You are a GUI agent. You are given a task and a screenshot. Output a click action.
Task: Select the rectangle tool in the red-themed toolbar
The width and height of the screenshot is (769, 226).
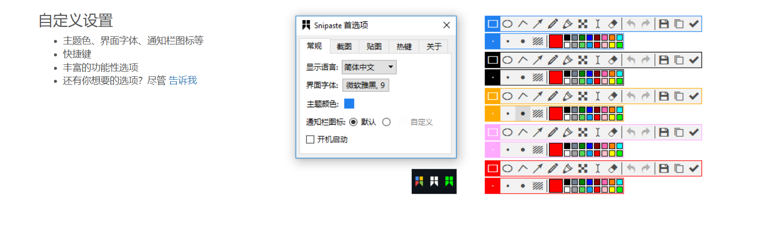tap(493, 169)
